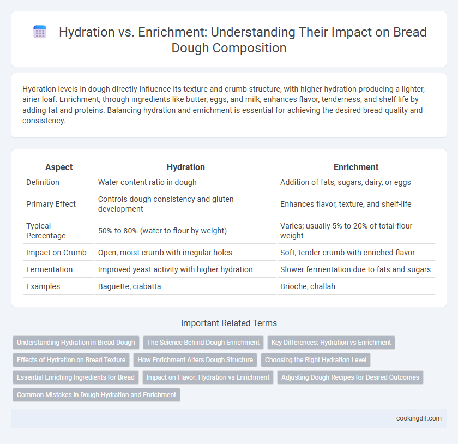Open Common Mistakes in Dough Hydration and Enrichment
Viewport: 458px width, 444px height.
point(97,394)
